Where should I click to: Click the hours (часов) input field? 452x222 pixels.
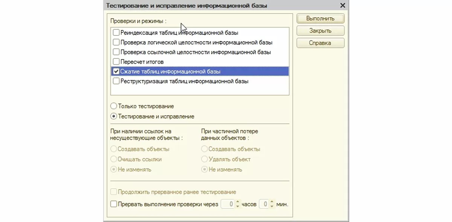click(x=228, y=204)
